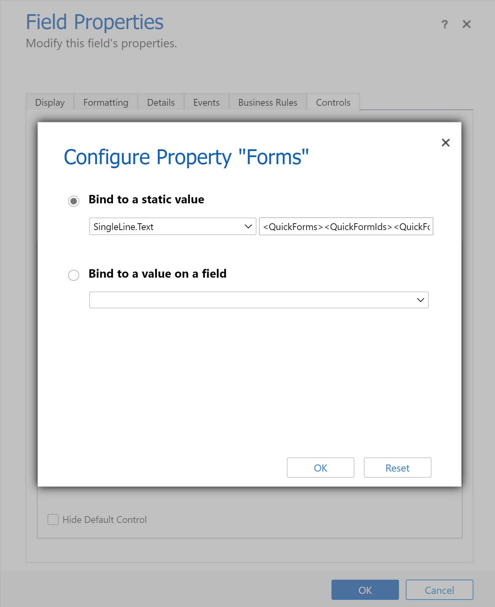Open the SingleLine.Text type dropdown
Image resolution: width=495 pixels, height=607 pixels.
point(173,226)
